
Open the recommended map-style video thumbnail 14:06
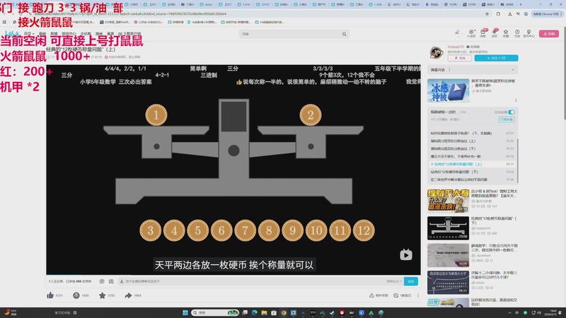pyautogui.click(x=448, y=255)
